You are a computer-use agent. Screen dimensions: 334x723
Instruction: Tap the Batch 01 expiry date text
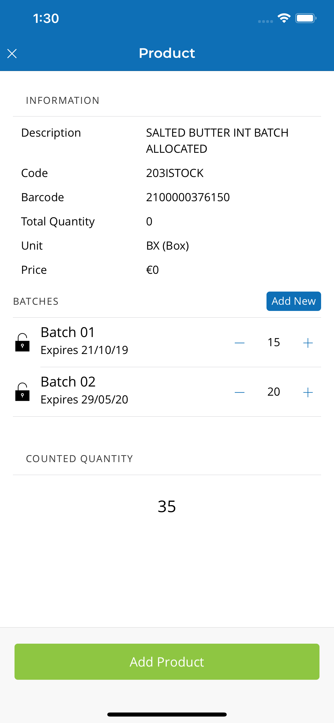click(84, 350)
